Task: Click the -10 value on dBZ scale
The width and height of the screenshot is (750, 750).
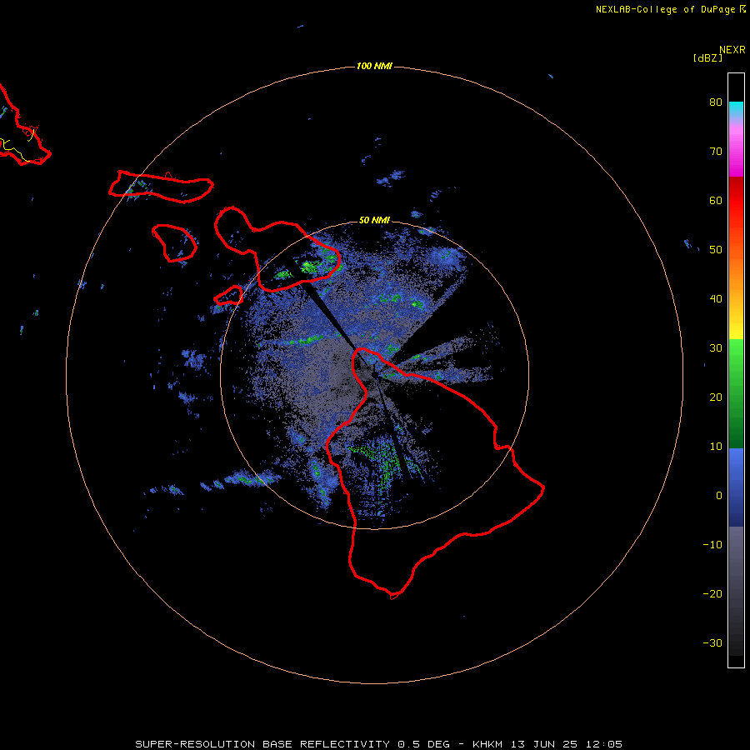Action: click(x=712, y=545)
